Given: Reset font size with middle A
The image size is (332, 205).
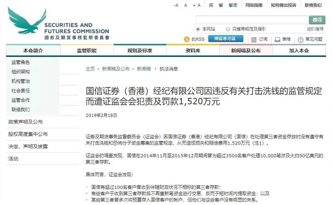Looking at the screenshot, I should pyautogui.click(x=186, y=5).
